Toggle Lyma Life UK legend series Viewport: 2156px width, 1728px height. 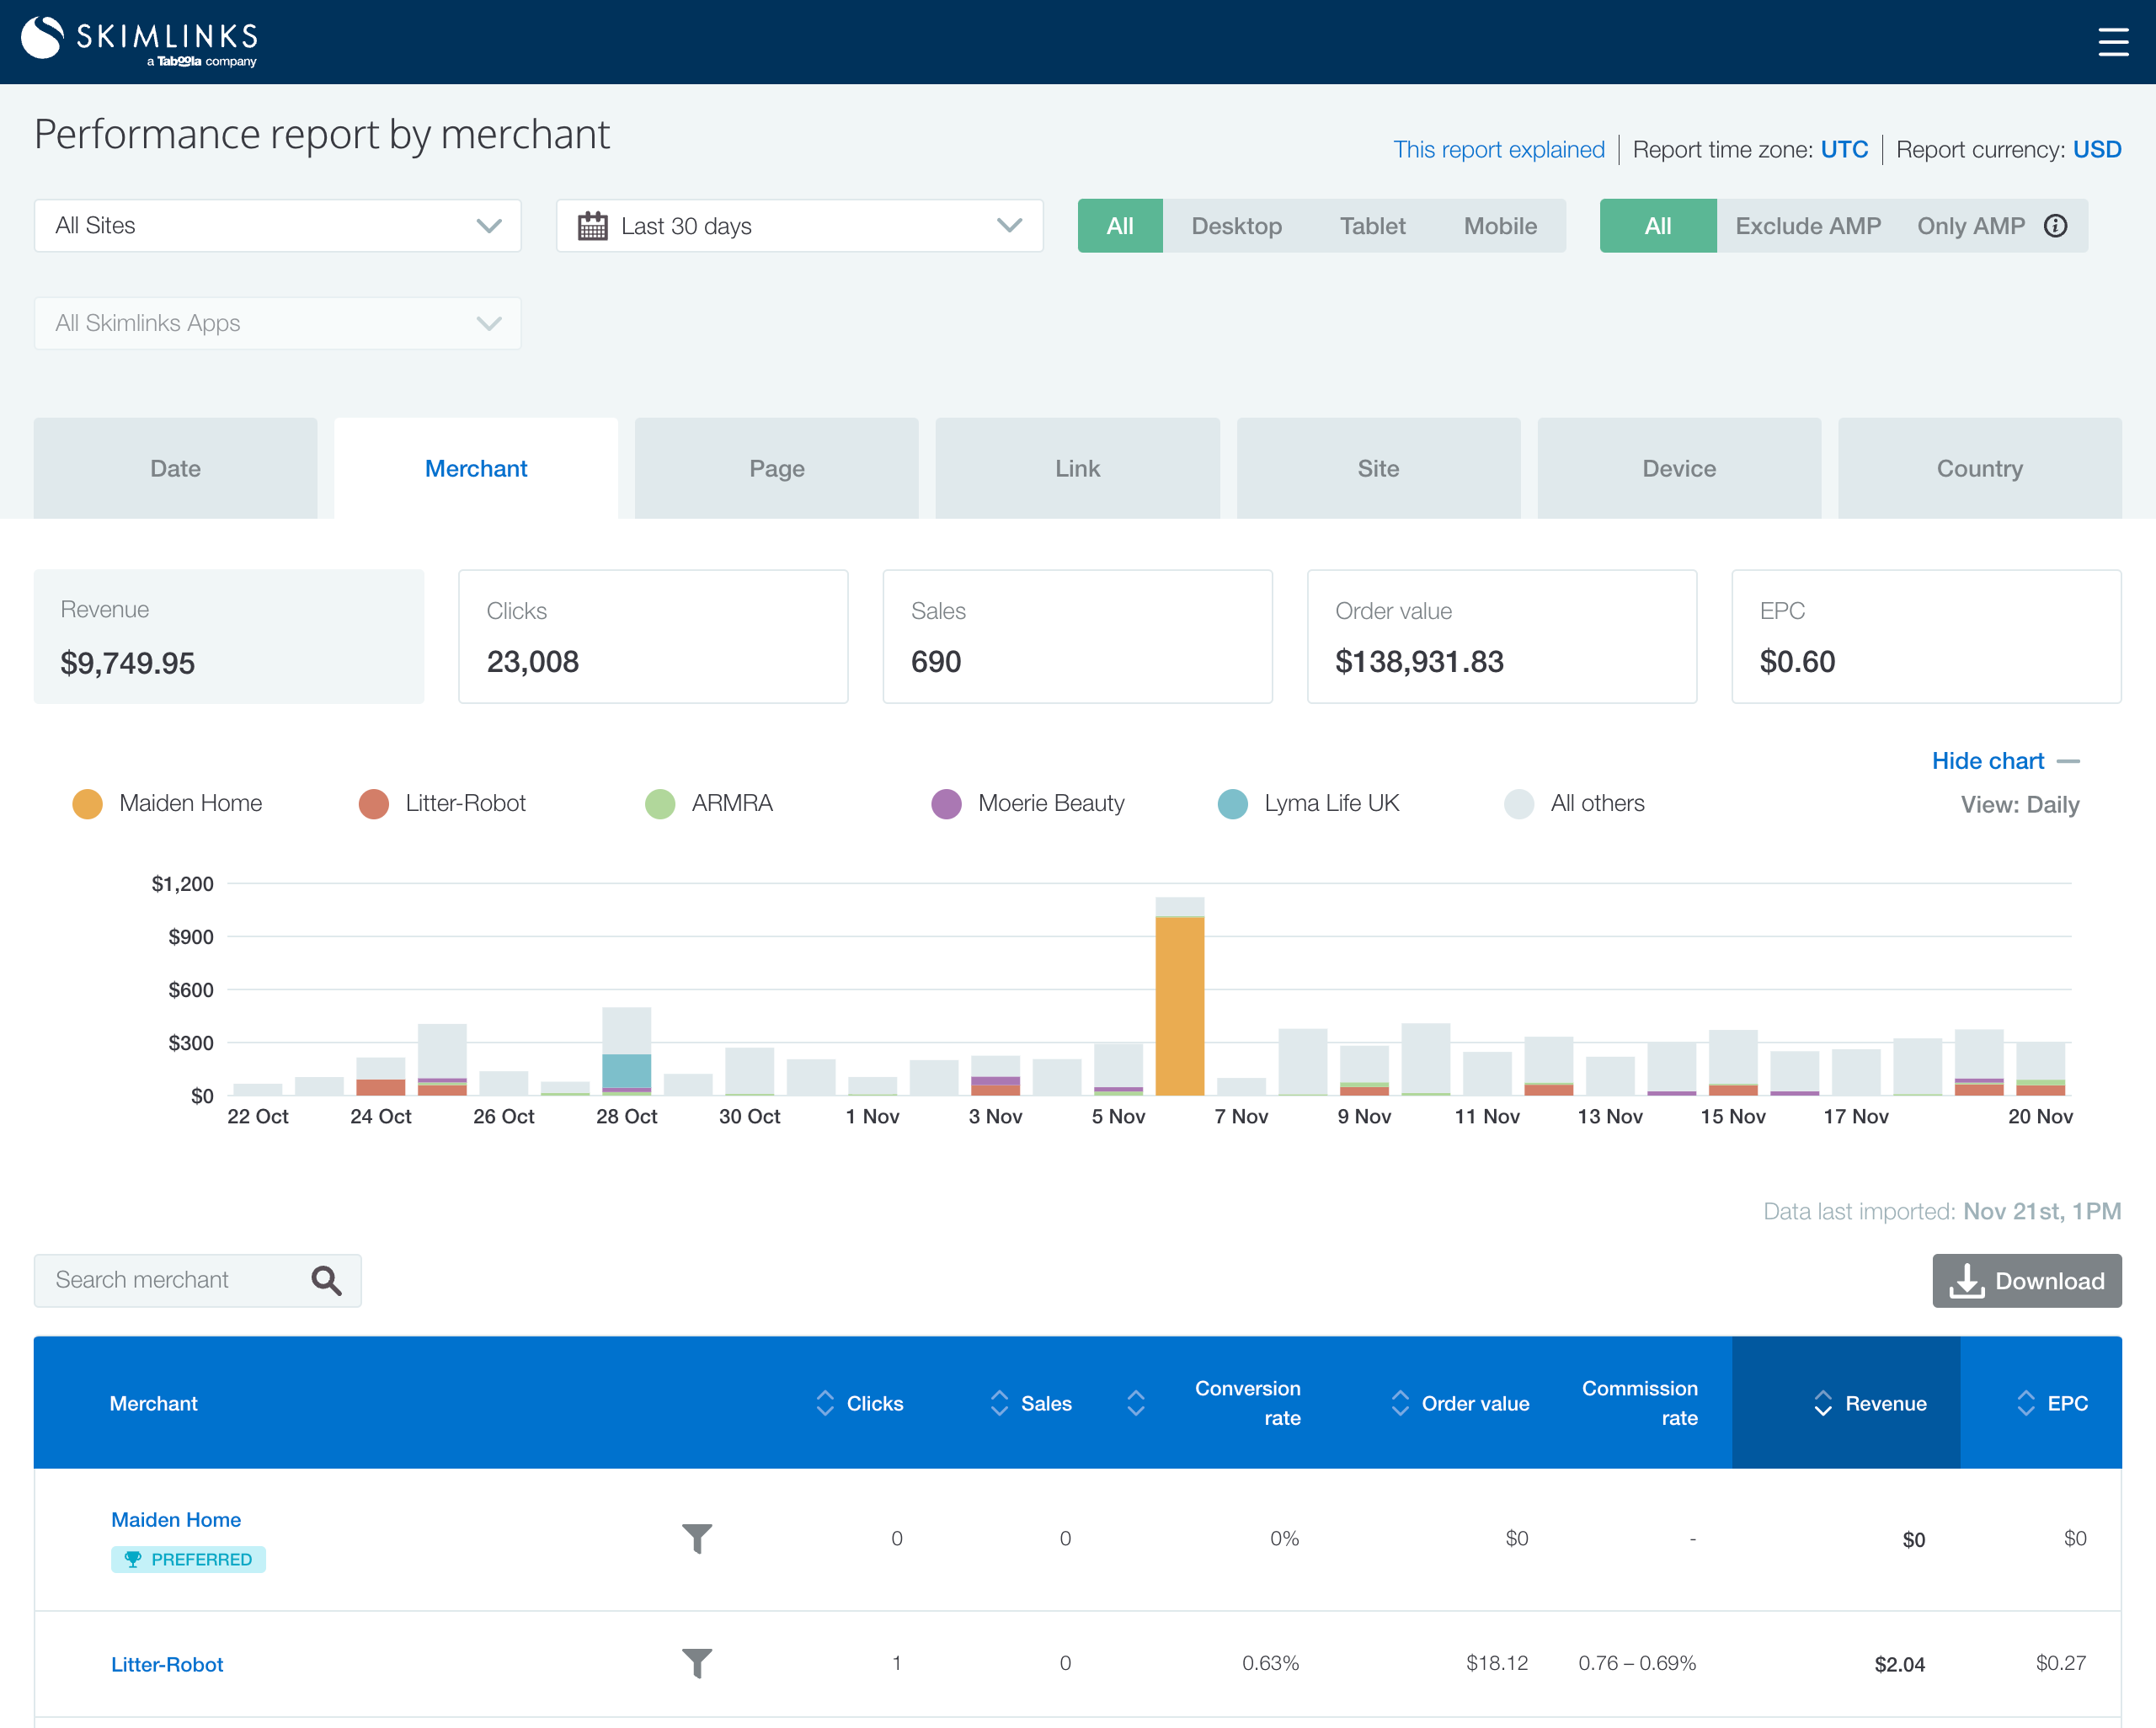point(1309,803)
